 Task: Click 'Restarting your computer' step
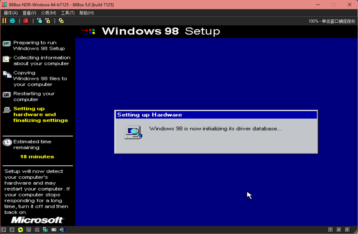click(x=34, y=96)
